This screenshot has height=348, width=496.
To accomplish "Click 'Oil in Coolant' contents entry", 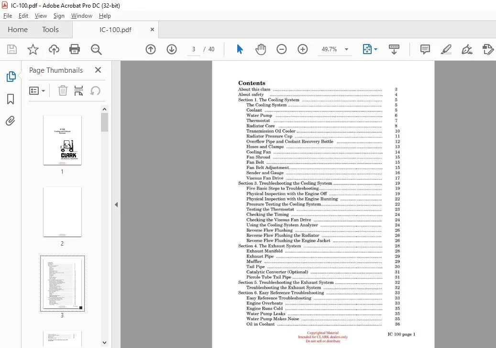I will click(x=260, y=324).
